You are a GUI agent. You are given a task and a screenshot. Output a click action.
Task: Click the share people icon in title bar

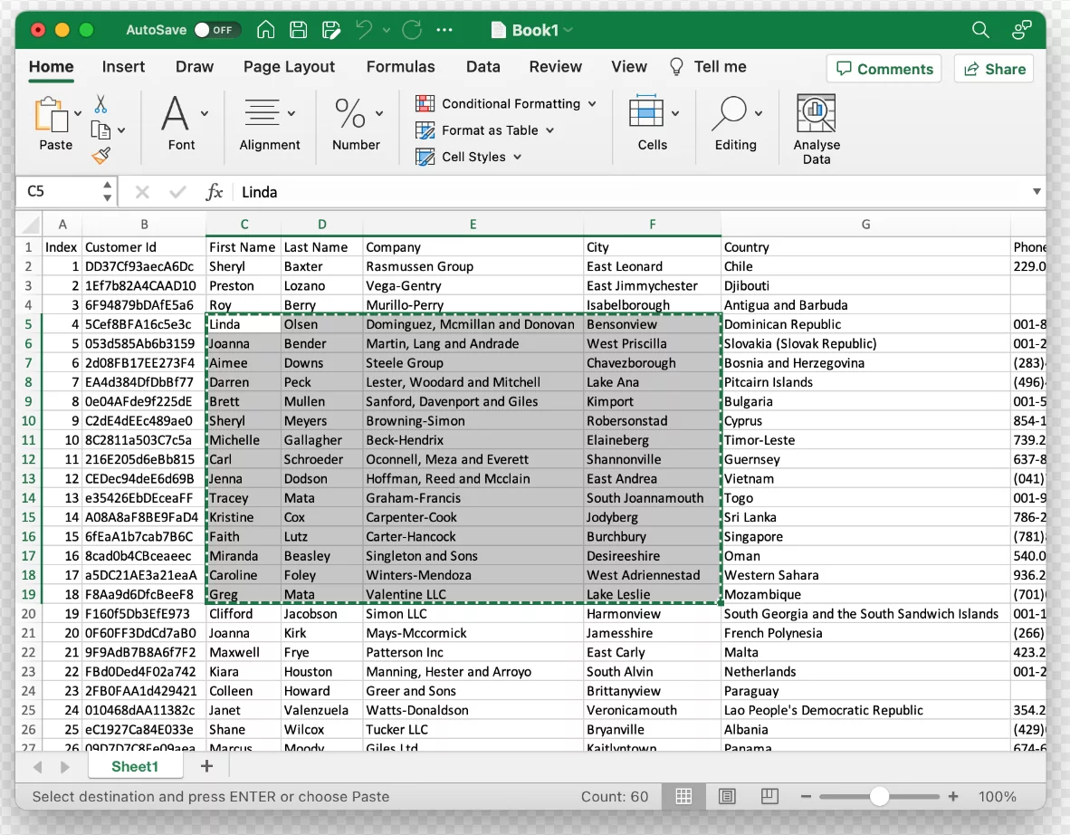1021,29
